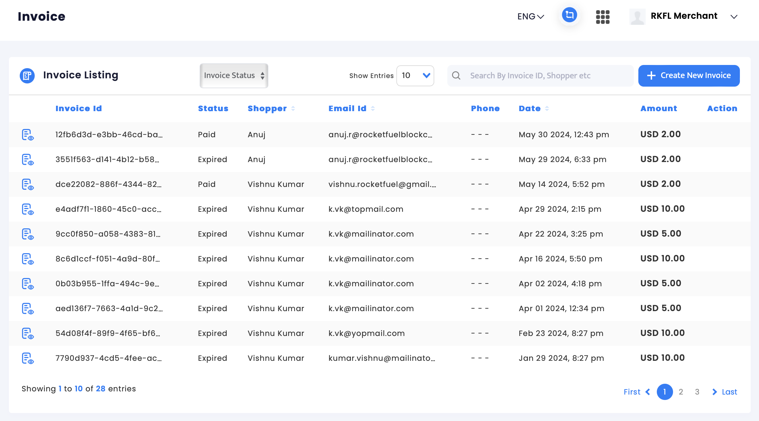View invoice e4adf7f1 document icon
Image resolution: width=759 pixels, height=421 pixels.
(x=28, y=209)
